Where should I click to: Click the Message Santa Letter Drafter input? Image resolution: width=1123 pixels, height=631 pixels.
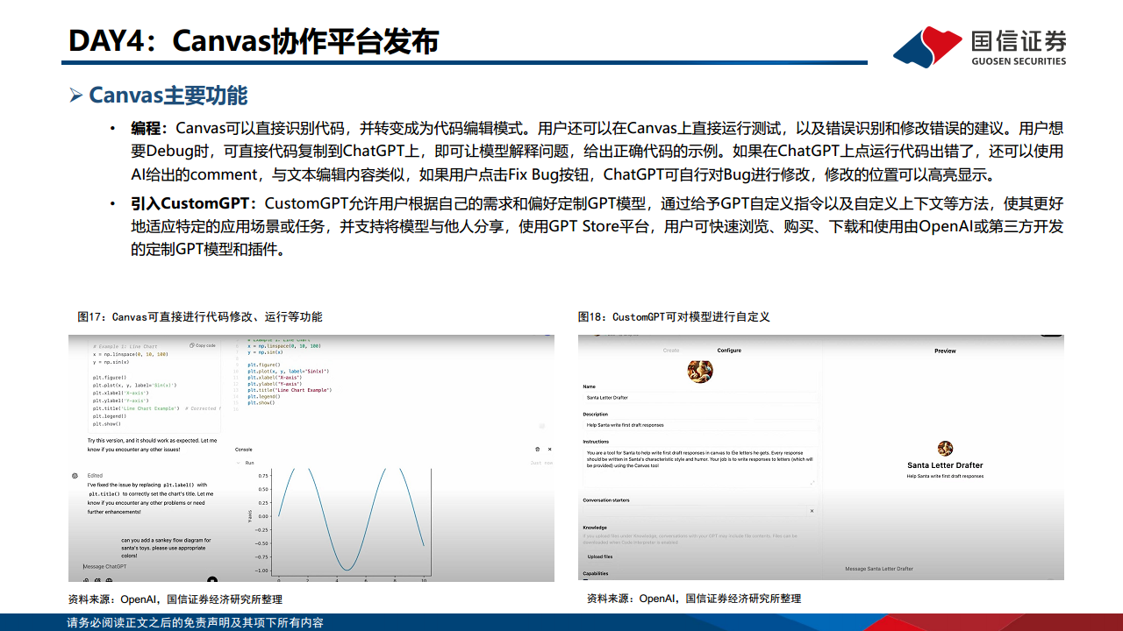click(x=879, y=569)
